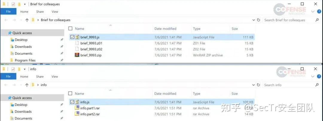
Task: Select Program Files in the top navigation pane
Action: coord(25,60)
